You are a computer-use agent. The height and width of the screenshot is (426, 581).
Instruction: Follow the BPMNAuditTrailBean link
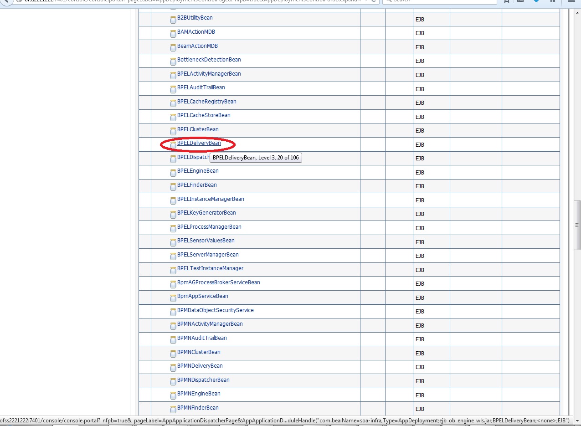tap(202, 338)
